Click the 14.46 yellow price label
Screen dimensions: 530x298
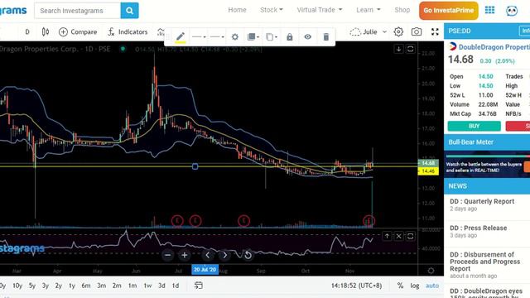point(428,171)
